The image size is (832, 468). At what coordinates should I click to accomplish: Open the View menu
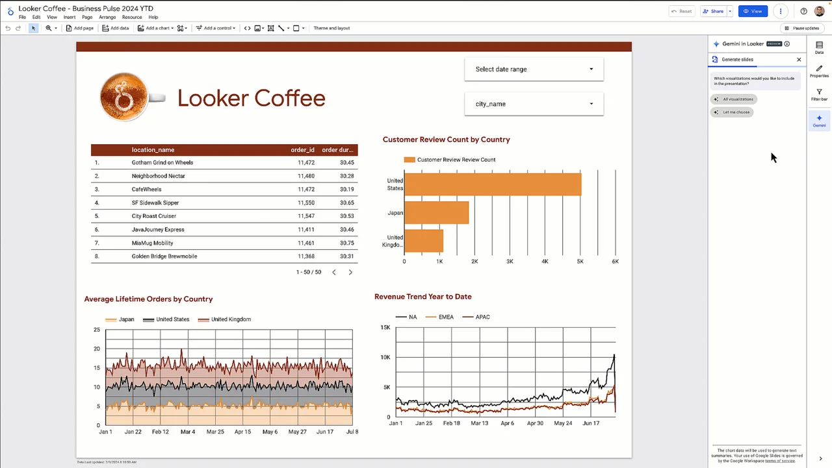pyautogui.click(x=52, y=18)
